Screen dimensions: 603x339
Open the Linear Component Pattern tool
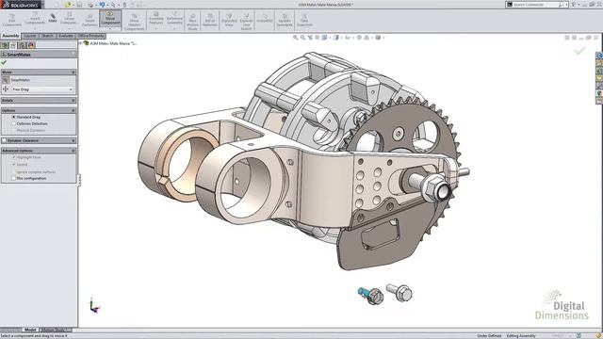(x=69, y=19)
